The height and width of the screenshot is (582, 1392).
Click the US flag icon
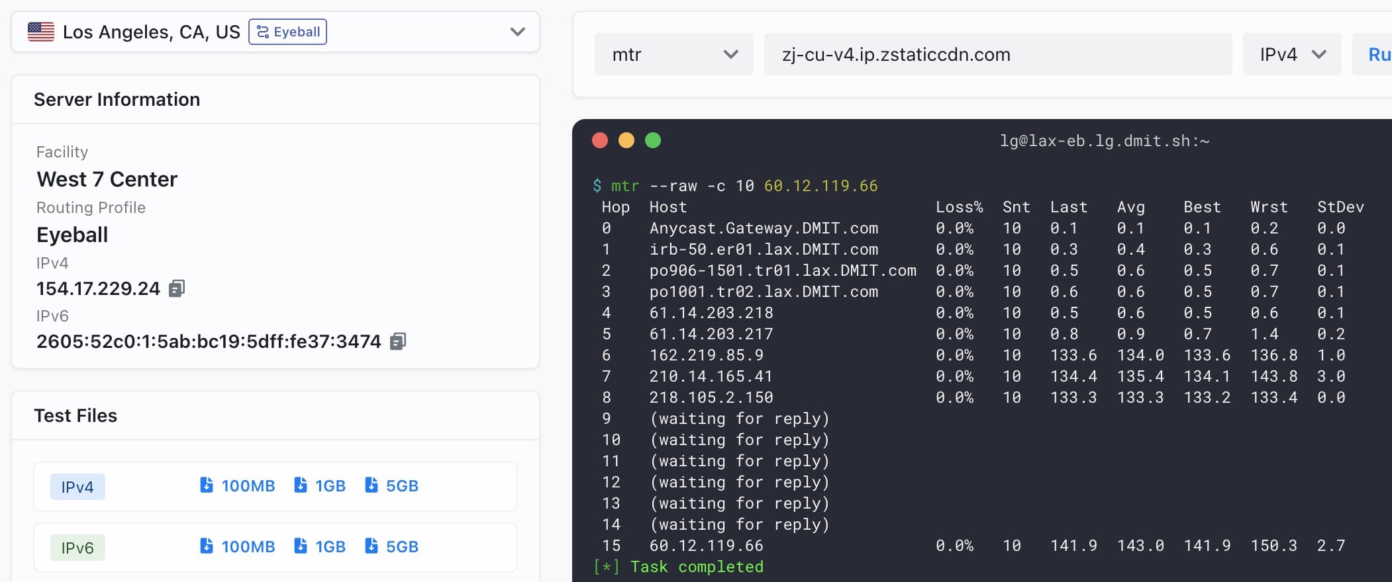pos(41,32)
